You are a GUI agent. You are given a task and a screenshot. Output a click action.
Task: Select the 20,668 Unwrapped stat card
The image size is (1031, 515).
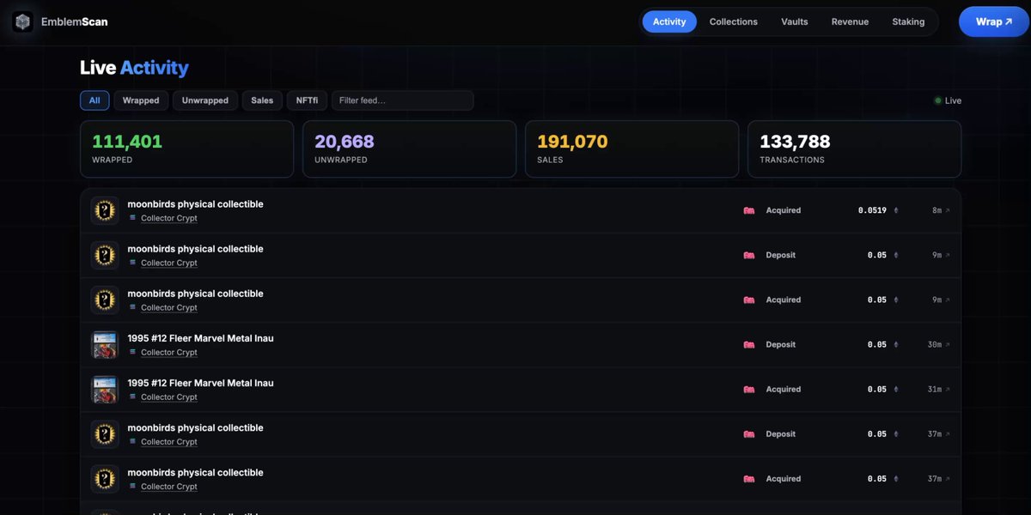[x=409, y=149]
